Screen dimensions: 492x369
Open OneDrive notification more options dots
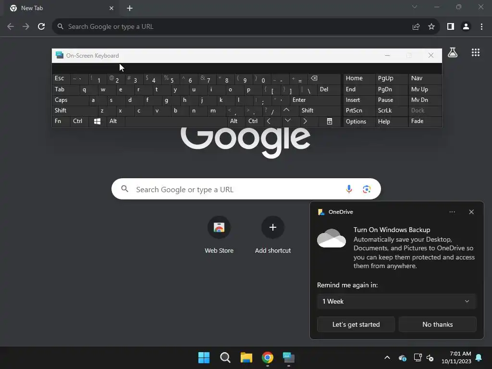(452, 212)
